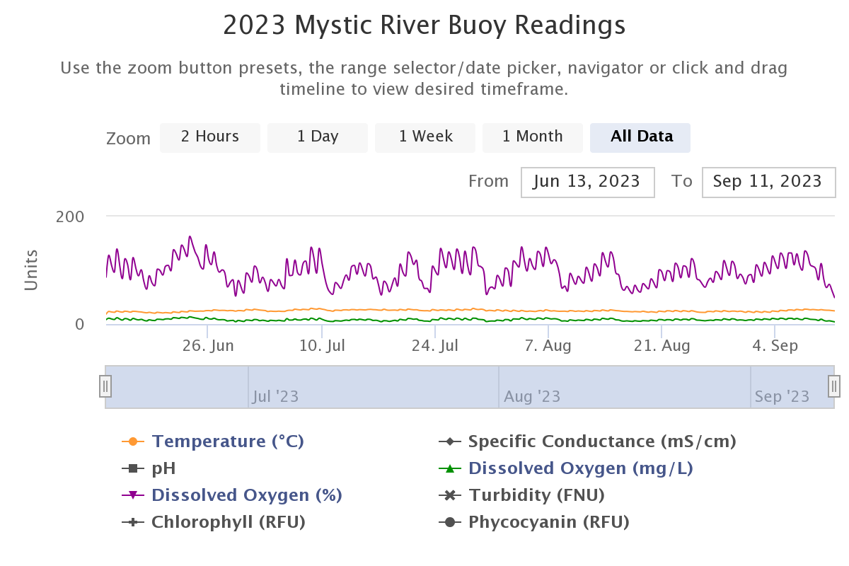Switch zoom to 1 Week
The image size is (849, 566).
pyautogui.click(x=425, y=137)
